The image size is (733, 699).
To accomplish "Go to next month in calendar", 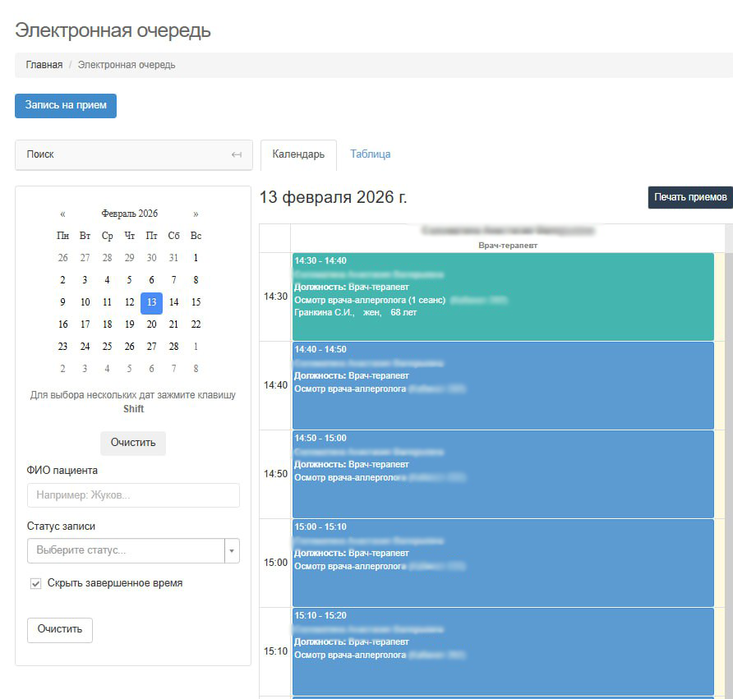I will pyautogui.click(x=196, y=214).
